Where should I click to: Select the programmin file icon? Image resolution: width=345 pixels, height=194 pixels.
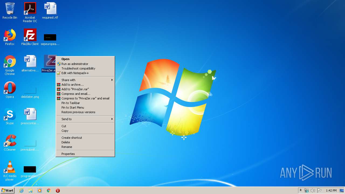tap(30, 171)
